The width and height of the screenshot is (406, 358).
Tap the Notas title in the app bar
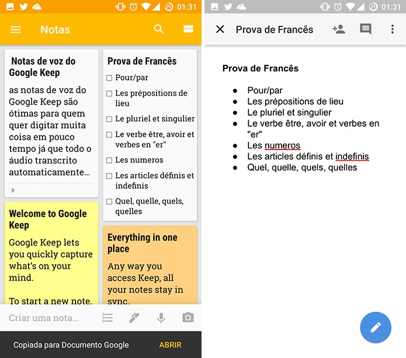(55, 30)
